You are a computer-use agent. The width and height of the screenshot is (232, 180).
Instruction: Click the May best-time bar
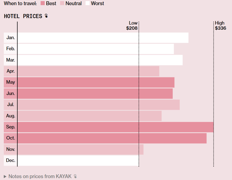(96, 82)
